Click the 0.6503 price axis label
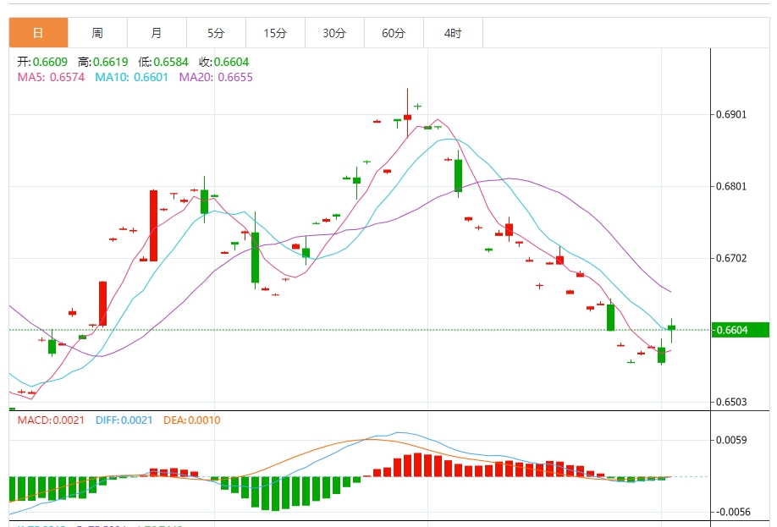This screenshot has width=777, height=527. 731,402
